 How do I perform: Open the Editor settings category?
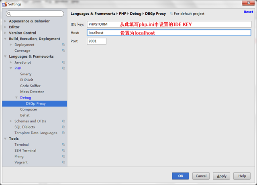(x=14, y=27)
